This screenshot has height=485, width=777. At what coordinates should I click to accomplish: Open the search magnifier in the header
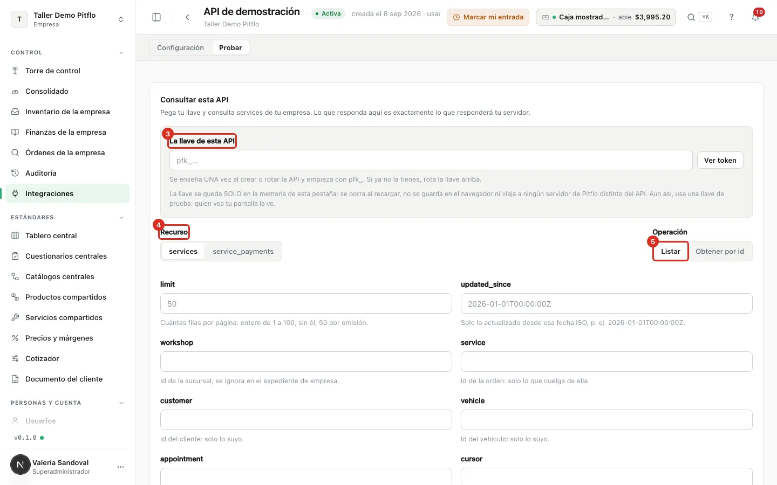point(691,17)
